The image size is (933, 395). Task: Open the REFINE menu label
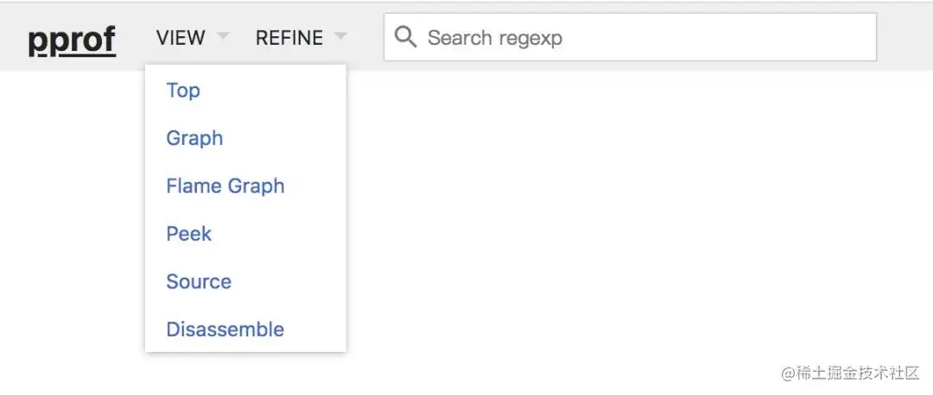(289, 37)
